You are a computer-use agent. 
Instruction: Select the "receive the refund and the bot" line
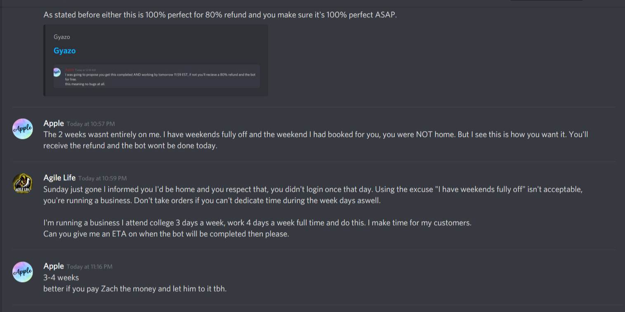[130, 146]
